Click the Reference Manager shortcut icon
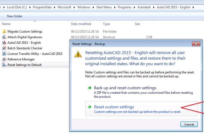Image resolution: width=204 pixels, height=139 pixels. click(x=4, y=59)
